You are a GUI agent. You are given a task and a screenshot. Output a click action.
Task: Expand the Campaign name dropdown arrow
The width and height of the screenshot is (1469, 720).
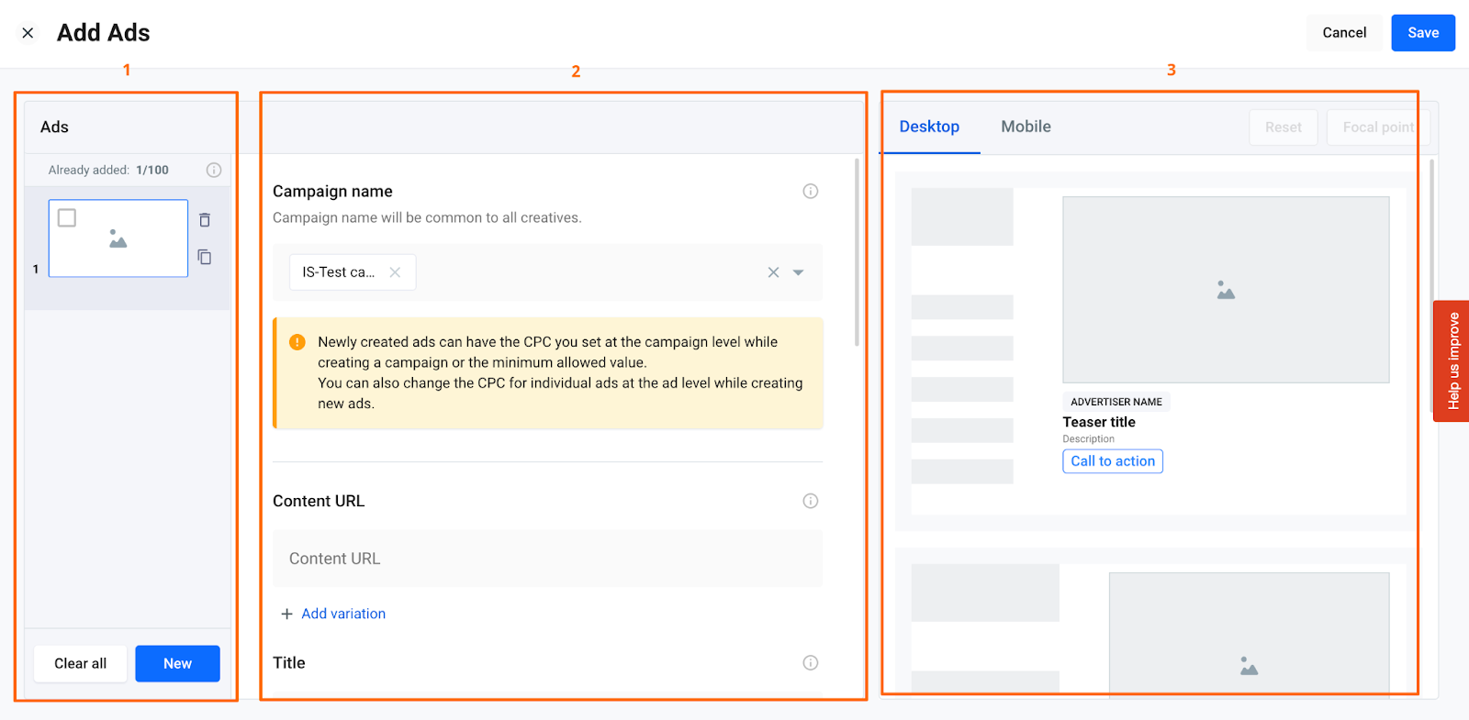pyautogui.click(x=799, y=272)
